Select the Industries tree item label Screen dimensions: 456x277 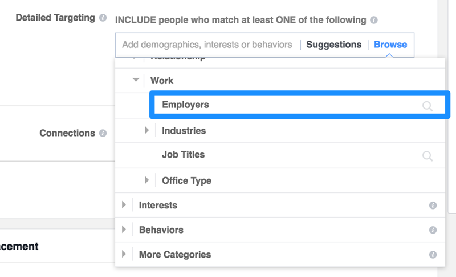coord(184,131)
